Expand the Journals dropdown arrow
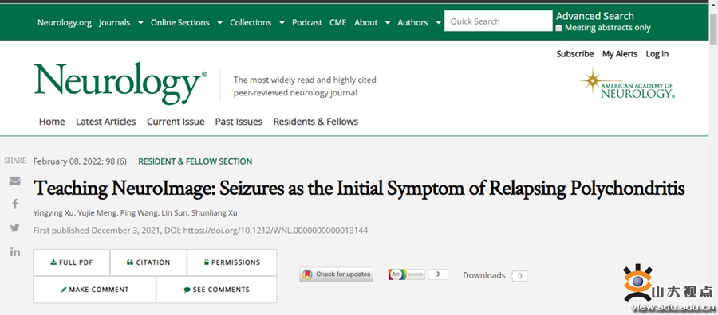The width and height of the screenshot is (718, 315). tap(140, 22)
